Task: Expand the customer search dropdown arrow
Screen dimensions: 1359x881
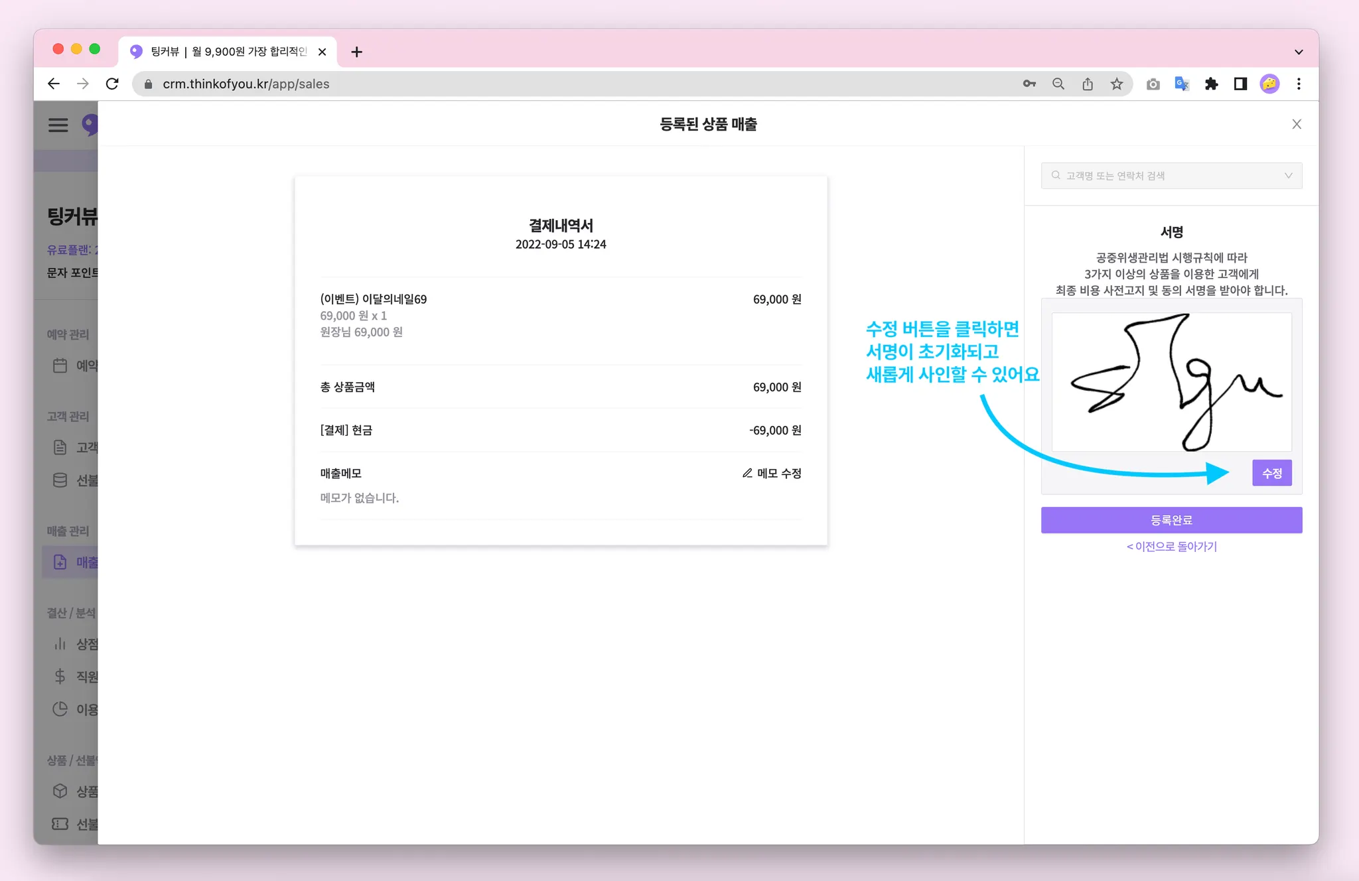Action: point(1288,176)
